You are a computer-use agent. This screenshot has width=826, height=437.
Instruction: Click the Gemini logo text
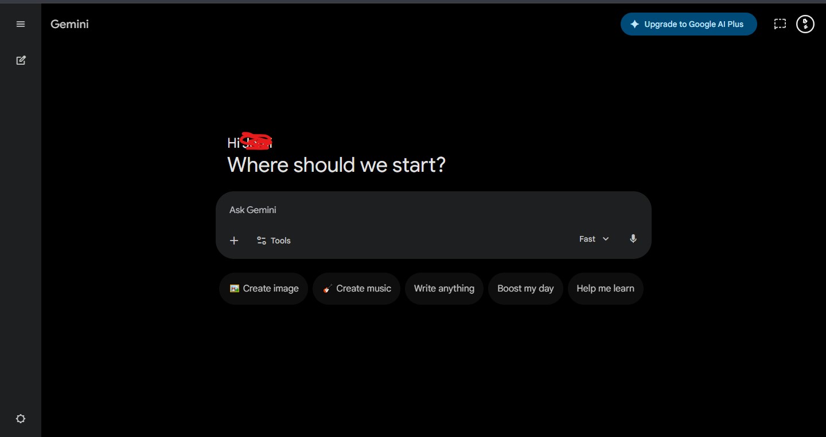69,24
